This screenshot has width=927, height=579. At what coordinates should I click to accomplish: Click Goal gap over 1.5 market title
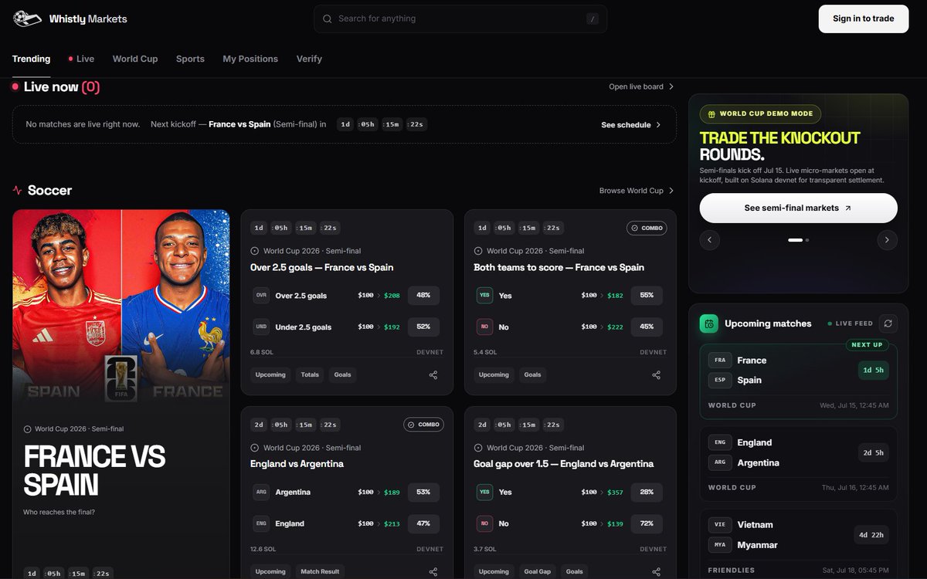click(x=564, y=464)
